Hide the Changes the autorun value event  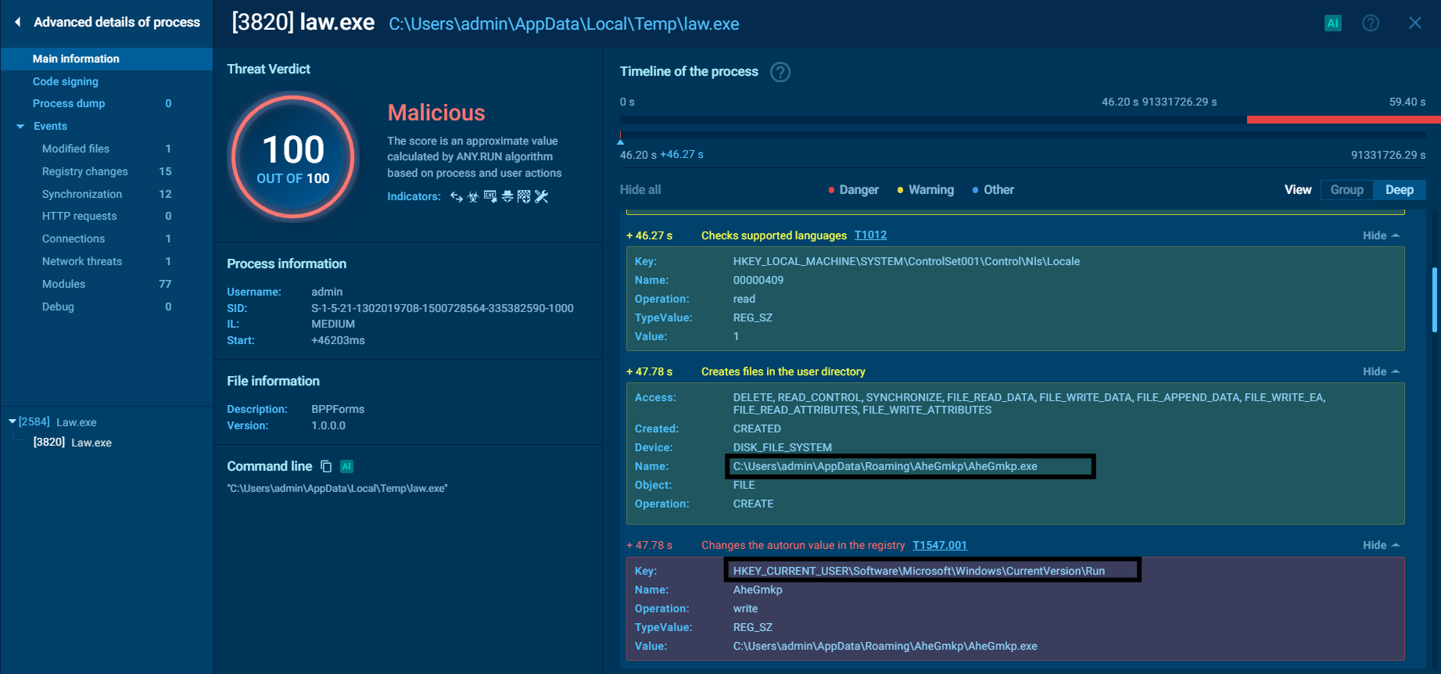tap(1381, 545)
